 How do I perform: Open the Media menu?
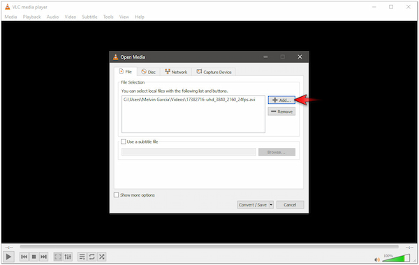point(10,17)
